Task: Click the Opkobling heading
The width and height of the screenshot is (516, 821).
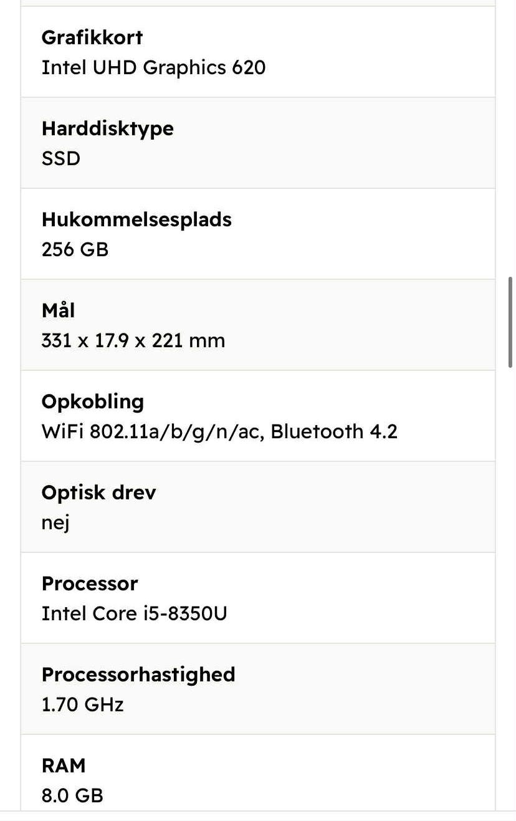Action: (x=92, y=401)
